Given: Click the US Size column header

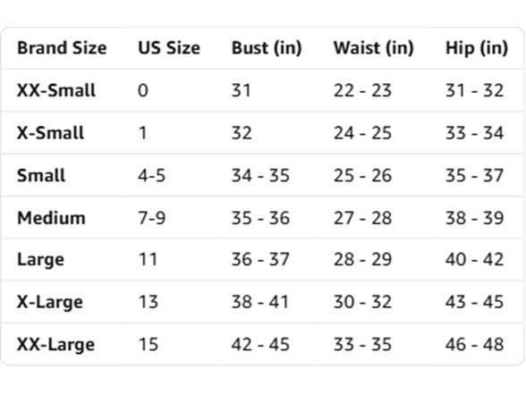Looking at the screenshot, I should 169,48.
